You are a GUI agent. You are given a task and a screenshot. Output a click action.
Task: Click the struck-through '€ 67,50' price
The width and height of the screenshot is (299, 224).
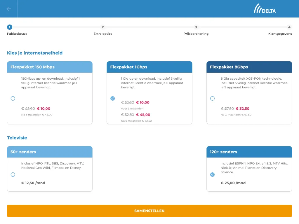point(227,108)
